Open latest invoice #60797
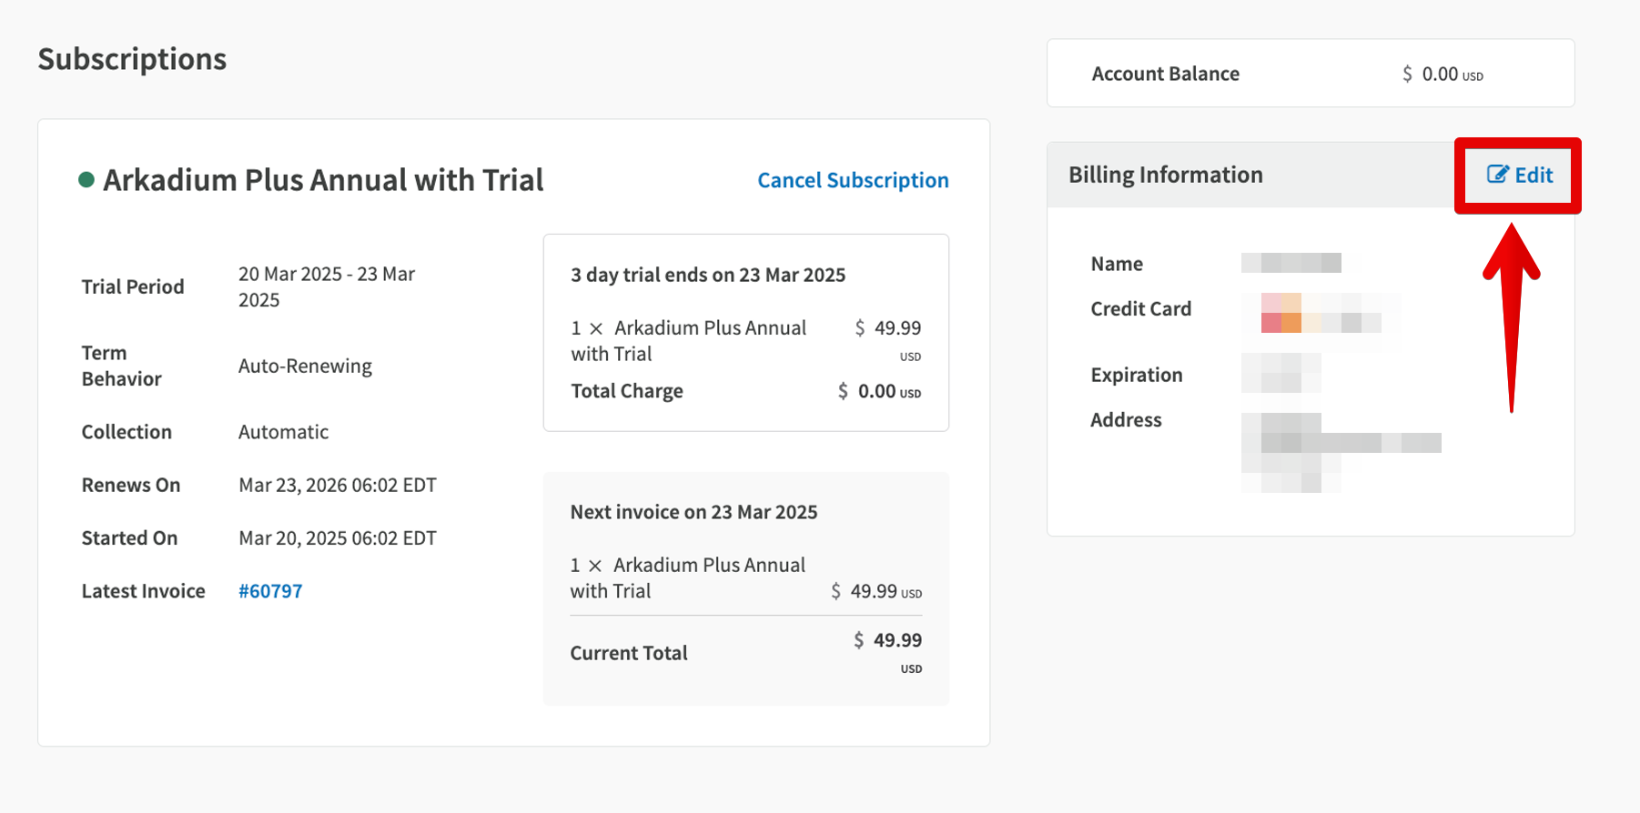The image size is (1640, 813). click(x=270, y=591)
